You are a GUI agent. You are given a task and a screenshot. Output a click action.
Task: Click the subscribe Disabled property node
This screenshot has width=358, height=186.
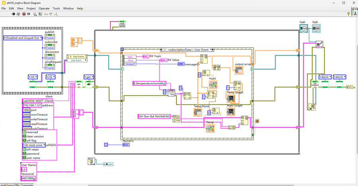(x=50, y=47)
